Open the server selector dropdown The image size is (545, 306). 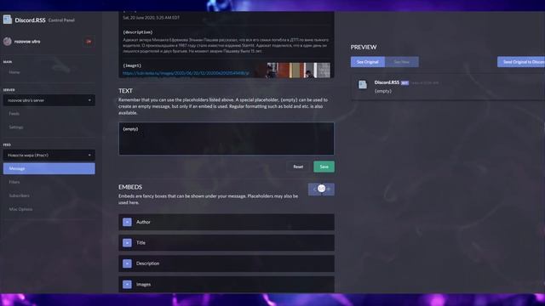[x=49, y=100]
